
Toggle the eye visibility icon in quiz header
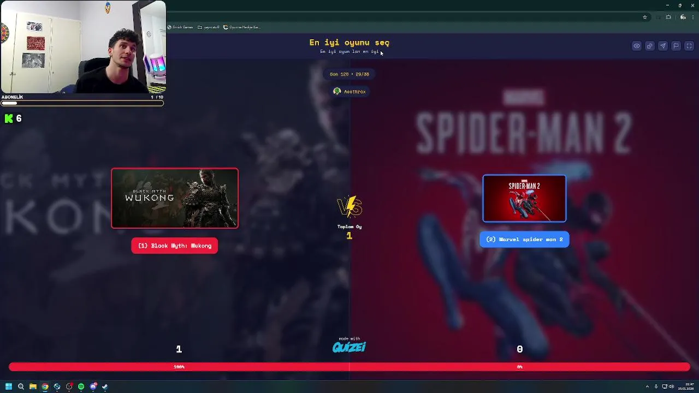click(x=637, y=46)
